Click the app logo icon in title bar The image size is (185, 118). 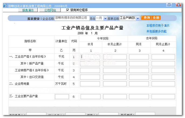(5, 6)
